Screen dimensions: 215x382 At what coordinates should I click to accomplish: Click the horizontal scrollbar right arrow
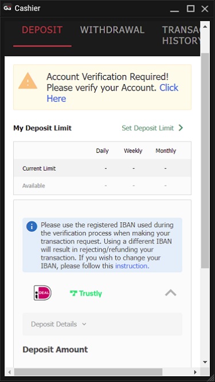tap(195, 372)
